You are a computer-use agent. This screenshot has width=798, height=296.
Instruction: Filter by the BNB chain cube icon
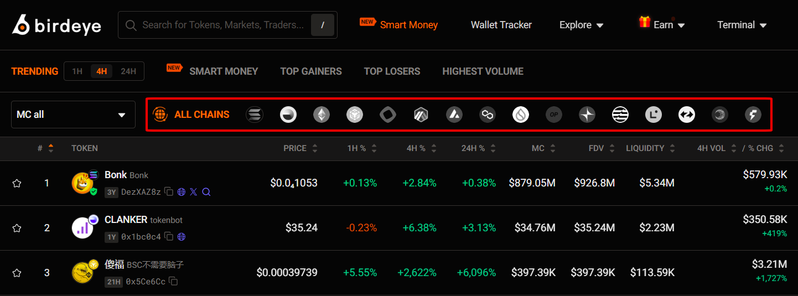coord(355,115)
